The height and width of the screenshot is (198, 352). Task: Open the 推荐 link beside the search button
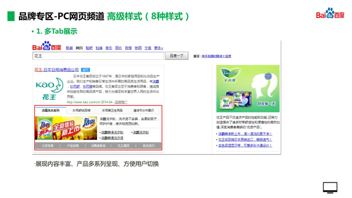point(216,56)
